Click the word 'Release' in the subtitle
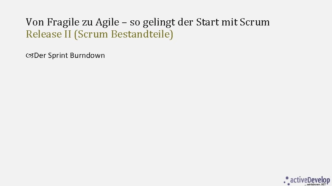The width and height of the screenshot is (332, 186). pos(44,34)
